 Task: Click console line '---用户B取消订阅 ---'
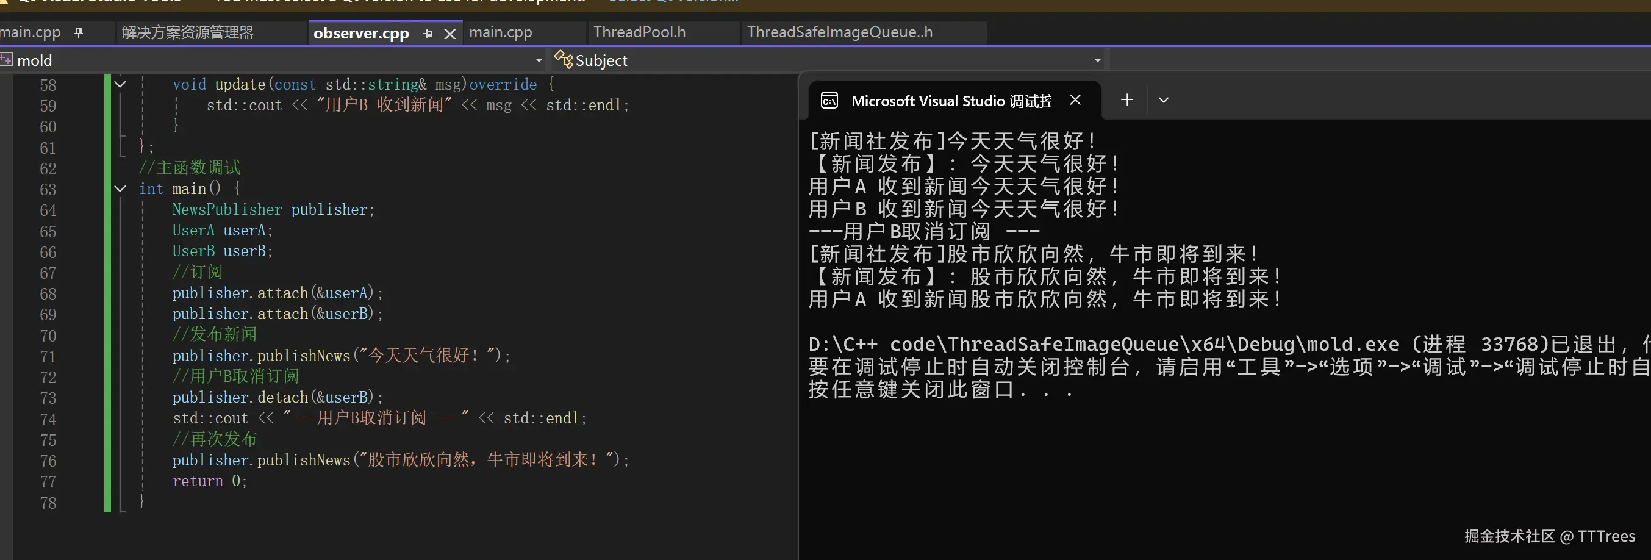[923, 231]
